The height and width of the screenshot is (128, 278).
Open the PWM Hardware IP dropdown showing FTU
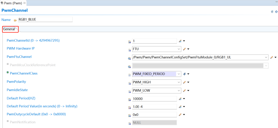coord(179,49)
